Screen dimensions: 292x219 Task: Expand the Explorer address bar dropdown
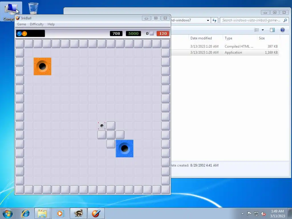pyautogui.click(x=208, y=20)
